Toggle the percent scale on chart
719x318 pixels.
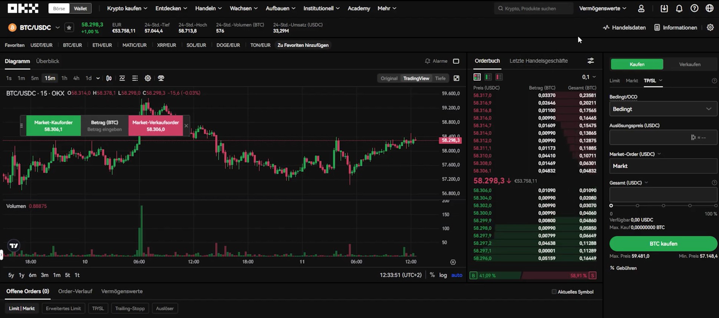[x=432, y=275]
